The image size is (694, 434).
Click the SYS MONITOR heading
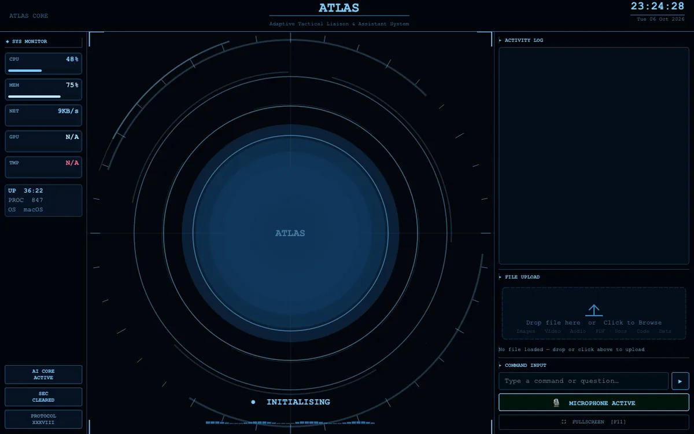[x=29, y=42]
